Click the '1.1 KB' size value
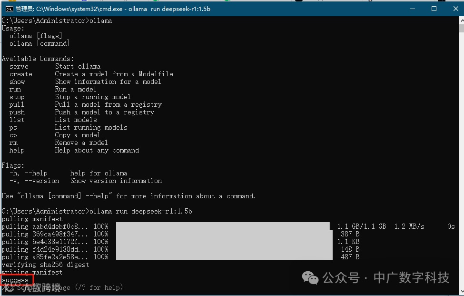Image resolution: width=464 pixels, height=296 pixels. pyautogui.click(x=348, y=242)
